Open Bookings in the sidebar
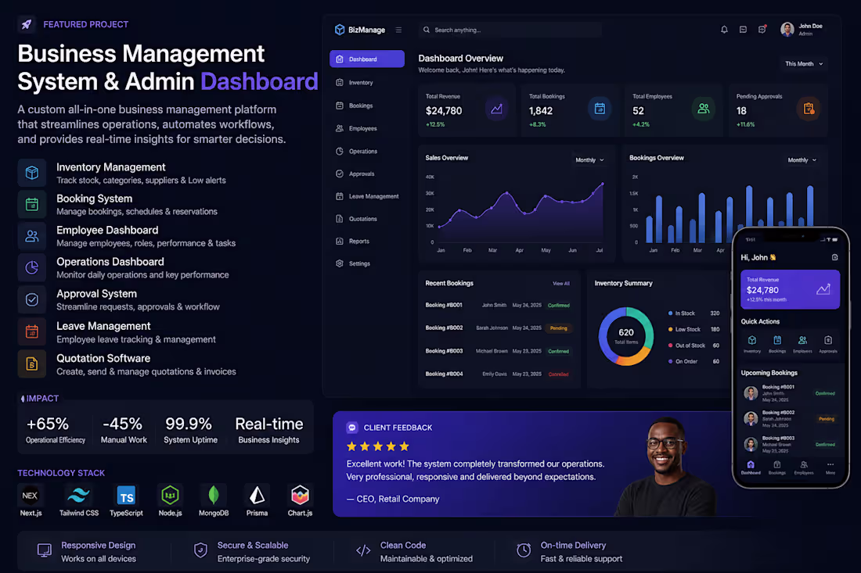The height and width of the screenshot is (573, 861). [367, 106]
